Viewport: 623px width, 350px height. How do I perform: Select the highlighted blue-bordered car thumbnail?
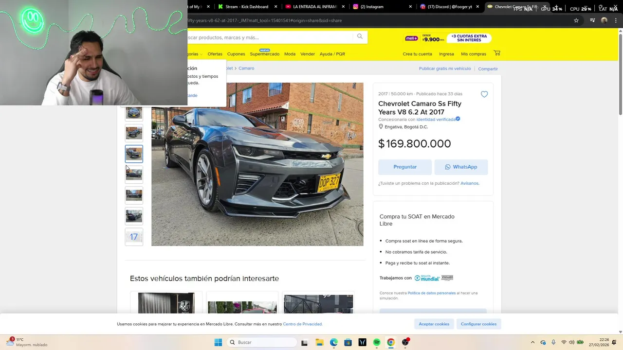(x=134, y=154)
